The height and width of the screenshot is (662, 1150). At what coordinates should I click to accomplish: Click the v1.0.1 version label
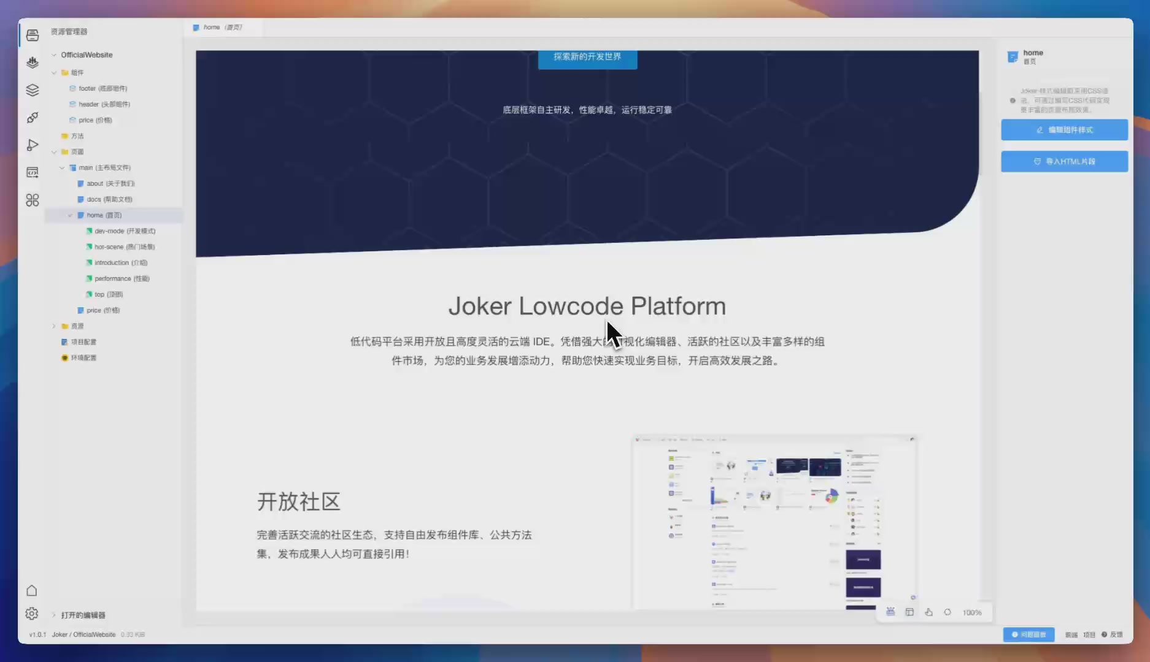[37, 634]
